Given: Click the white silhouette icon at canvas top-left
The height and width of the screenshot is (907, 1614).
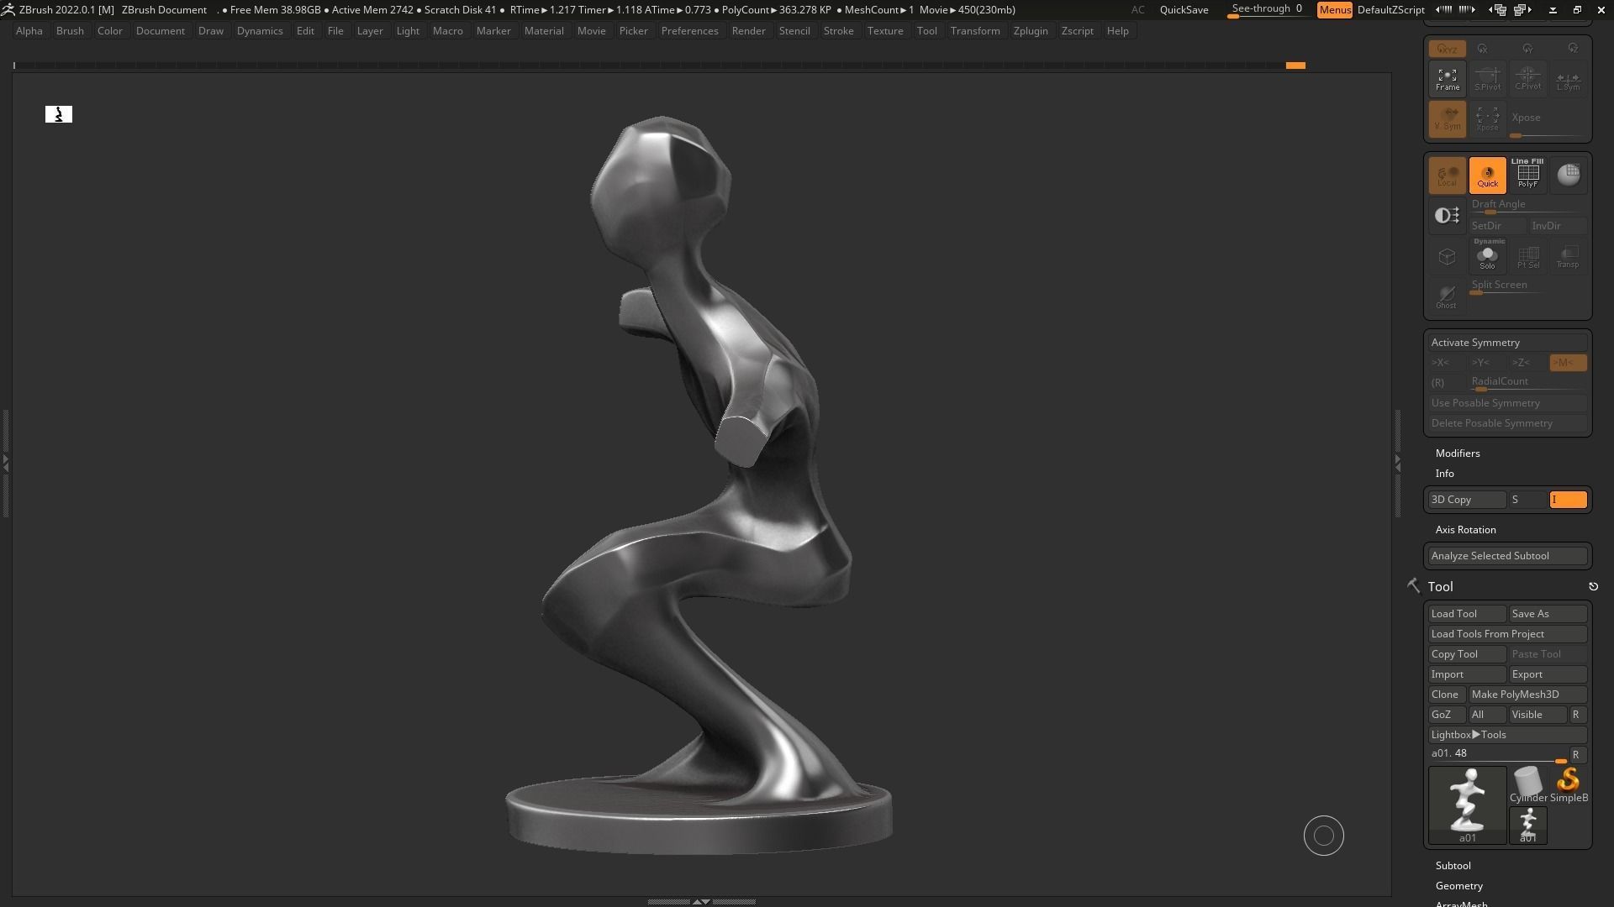Looking at the screenshot, I should [x=59, y=114].
